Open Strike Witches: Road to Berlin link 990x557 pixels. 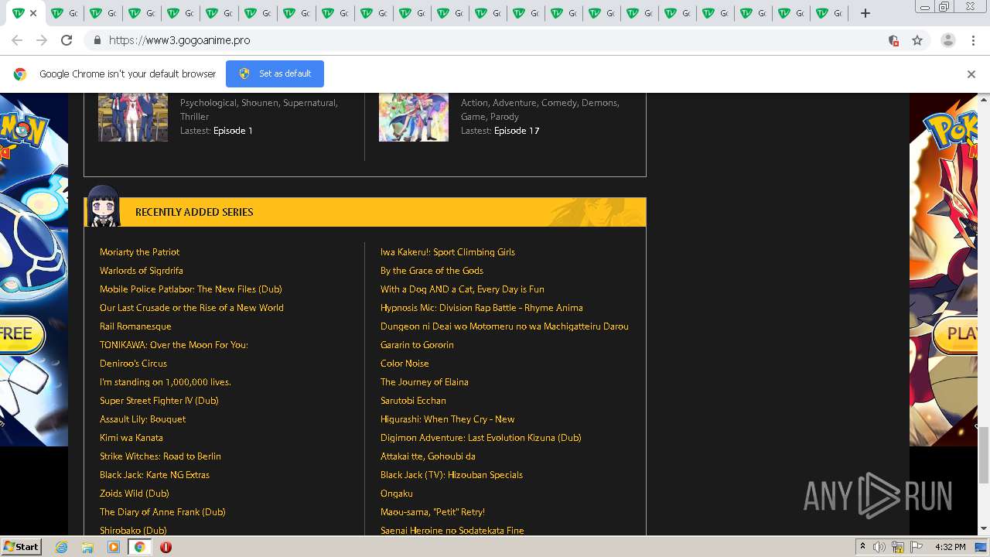click(x=160, y=456)
